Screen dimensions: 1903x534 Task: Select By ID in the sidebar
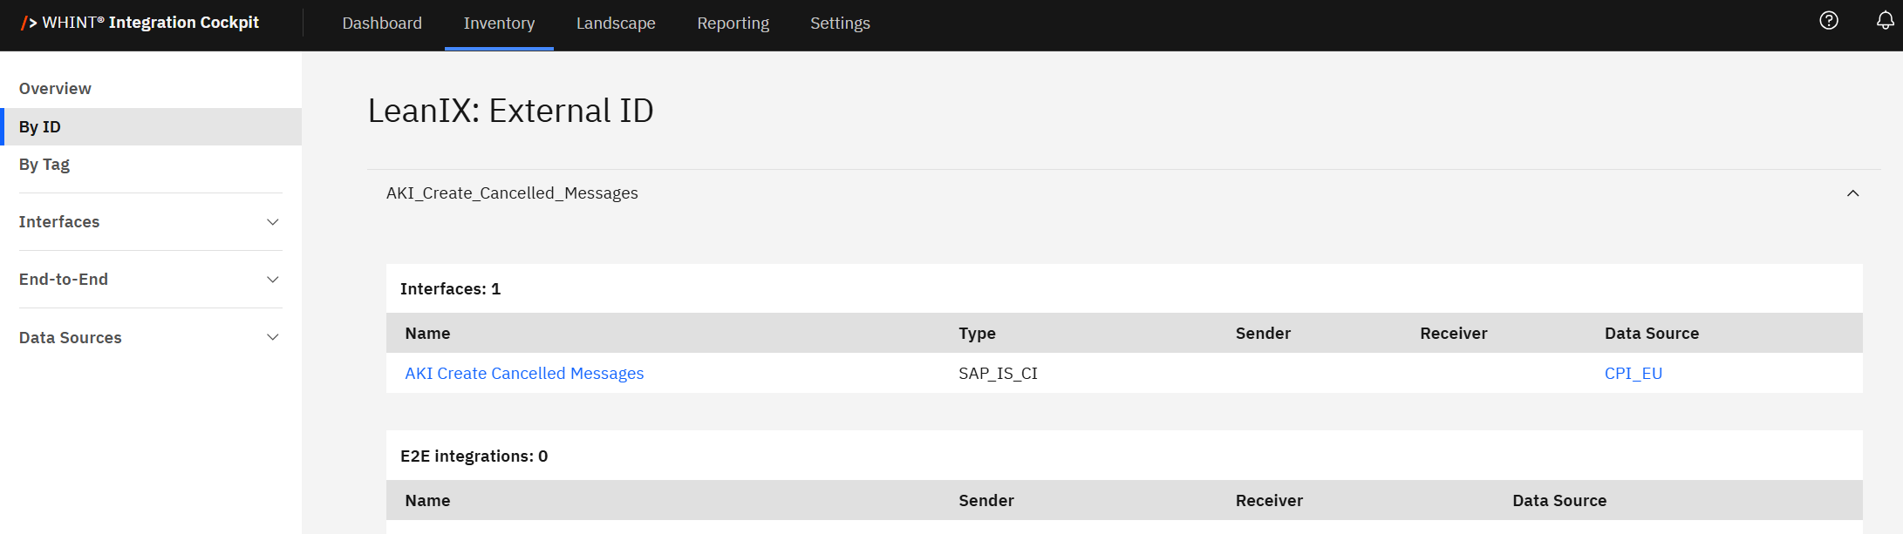coord(40,127)
